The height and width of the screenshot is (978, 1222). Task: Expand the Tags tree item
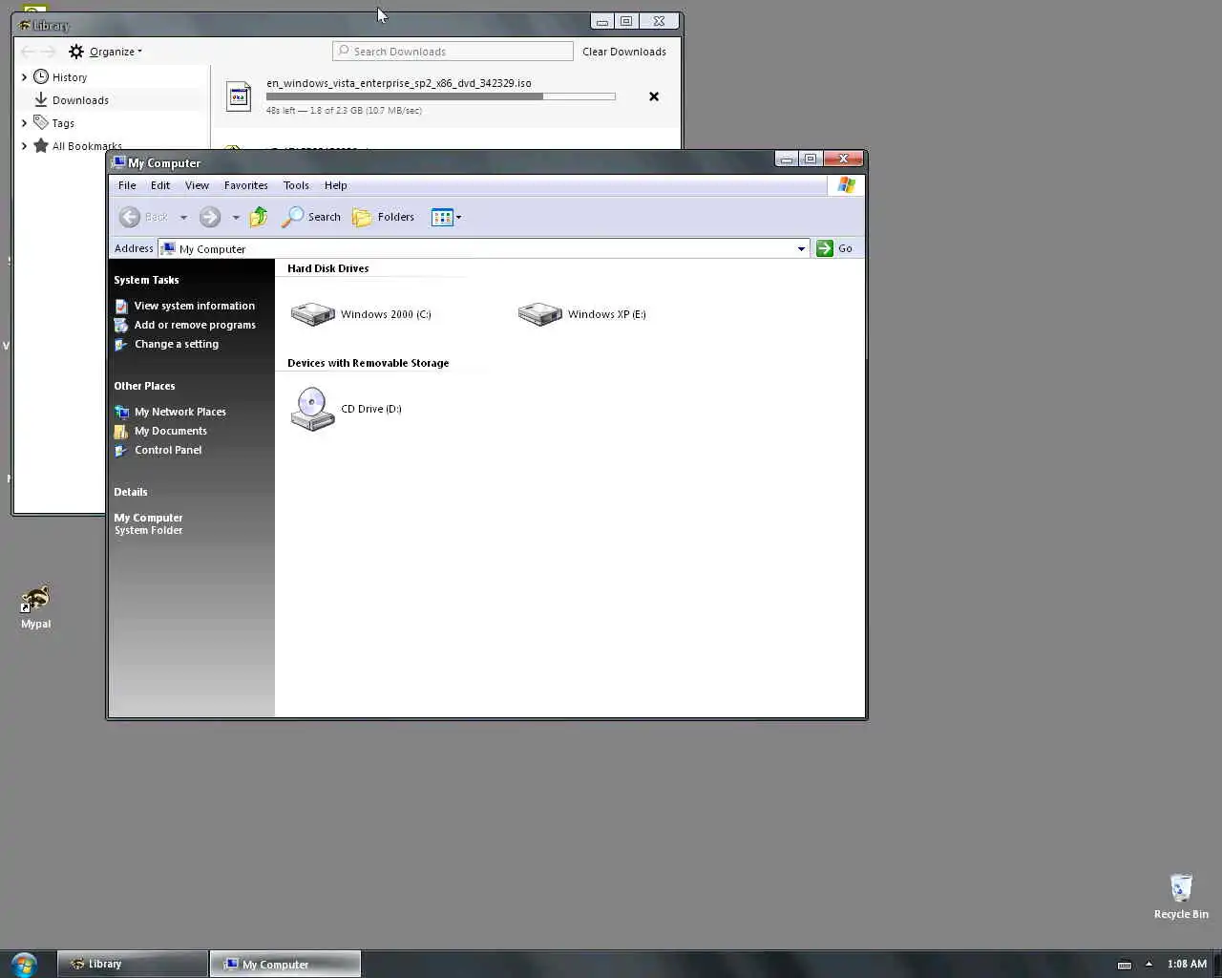(24, 122)
